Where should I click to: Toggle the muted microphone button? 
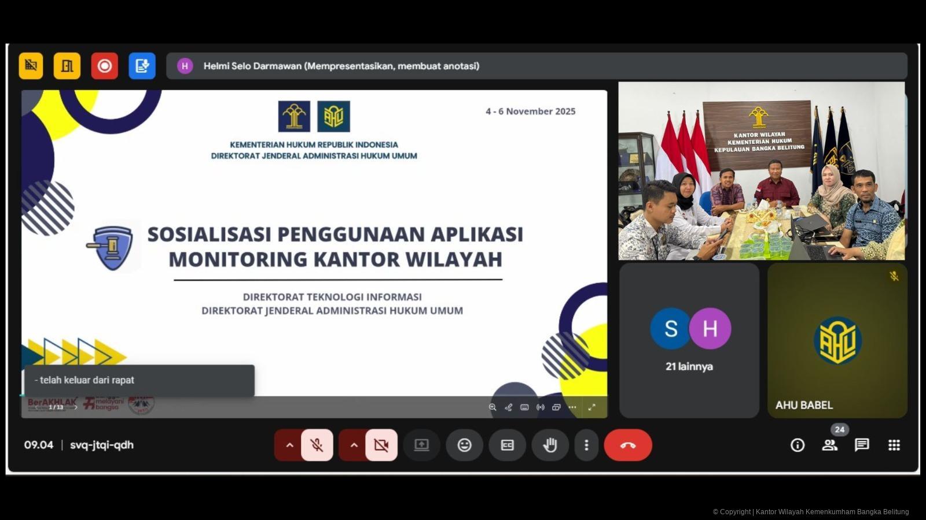tap(317, 445)
